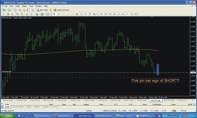Select the text 'A' tool
The image size is (197, 118).
click(x=85, y=14)
